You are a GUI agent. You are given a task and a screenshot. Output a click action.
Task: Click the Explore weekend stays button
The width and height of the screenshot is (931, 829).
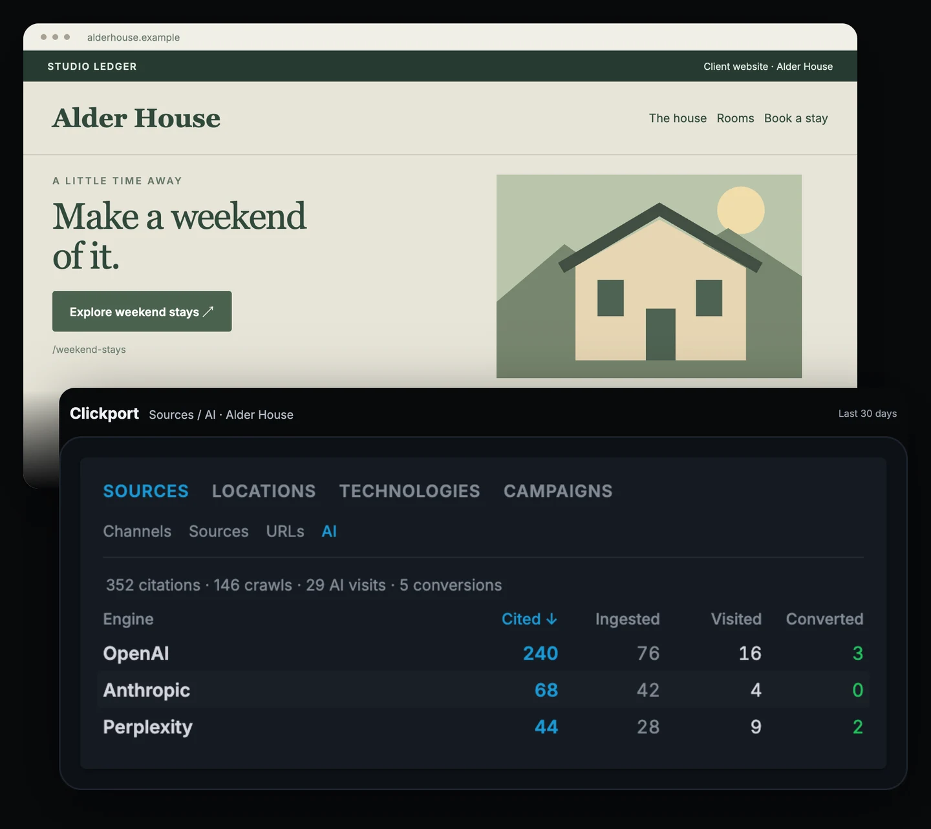[x=142, y=311]
